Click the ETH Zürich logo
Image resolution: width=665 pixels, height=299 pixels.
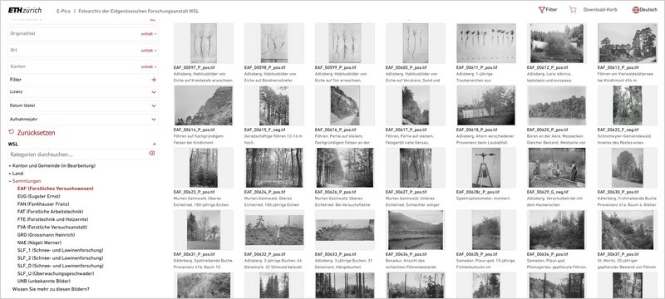(x=25, y=10)
